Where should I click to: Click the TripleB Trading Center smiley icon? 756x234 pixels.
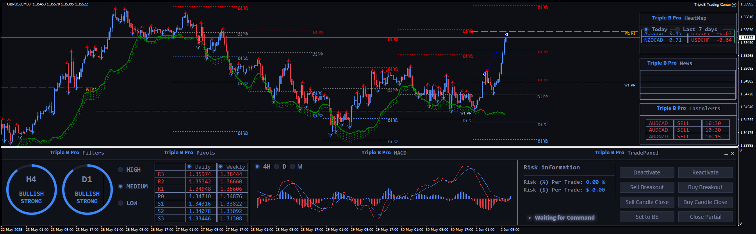(x=734, y=5)
